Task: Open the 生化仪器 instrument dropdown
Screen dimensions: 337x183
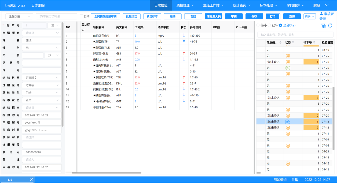Action: pos(19,16)
